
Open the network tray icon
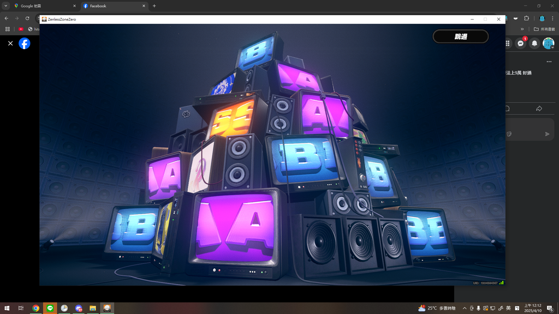point(493,309)
